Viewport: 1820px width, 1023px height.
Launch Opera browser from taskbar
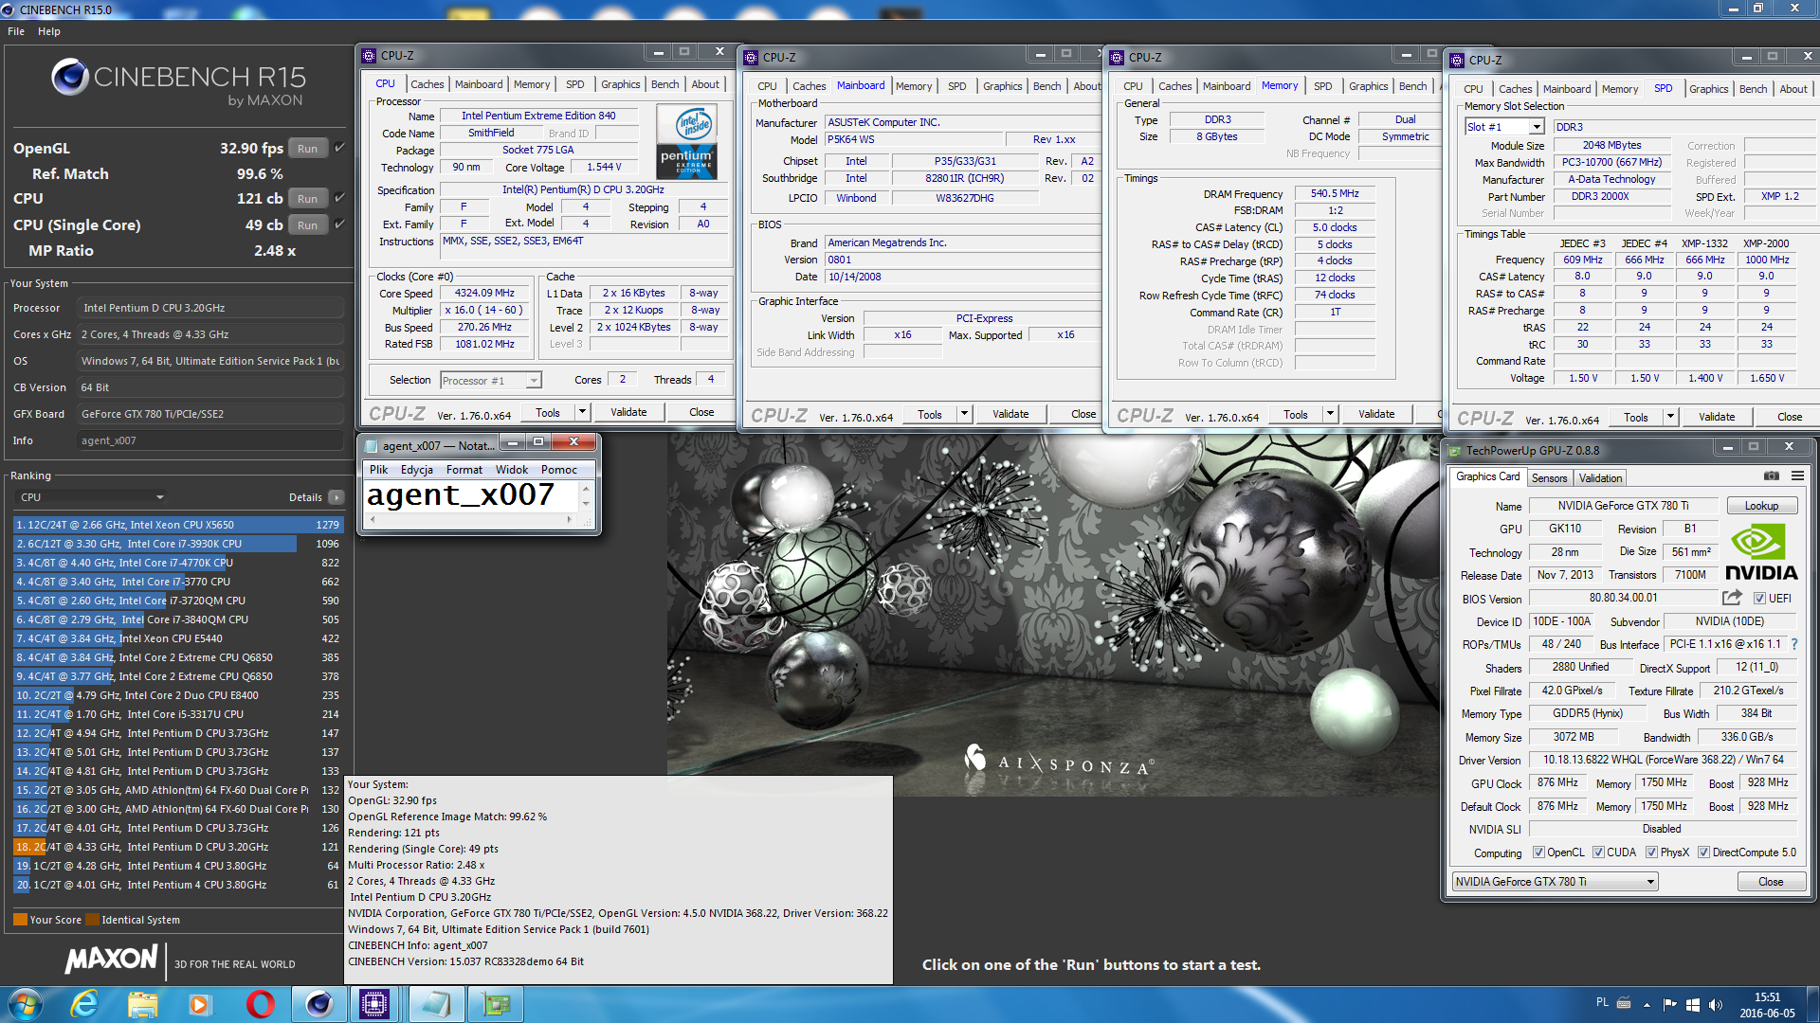(259, 1004)
